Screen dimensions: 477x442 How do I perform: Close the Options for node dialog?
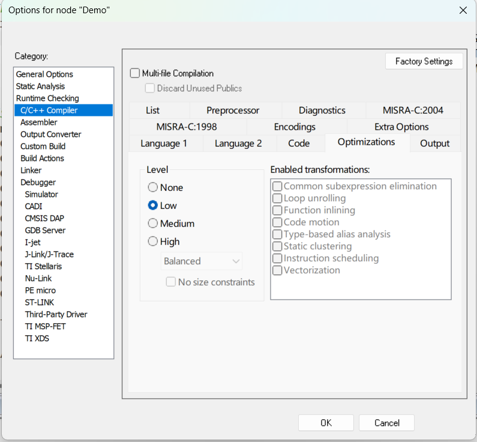pos(463,10)
